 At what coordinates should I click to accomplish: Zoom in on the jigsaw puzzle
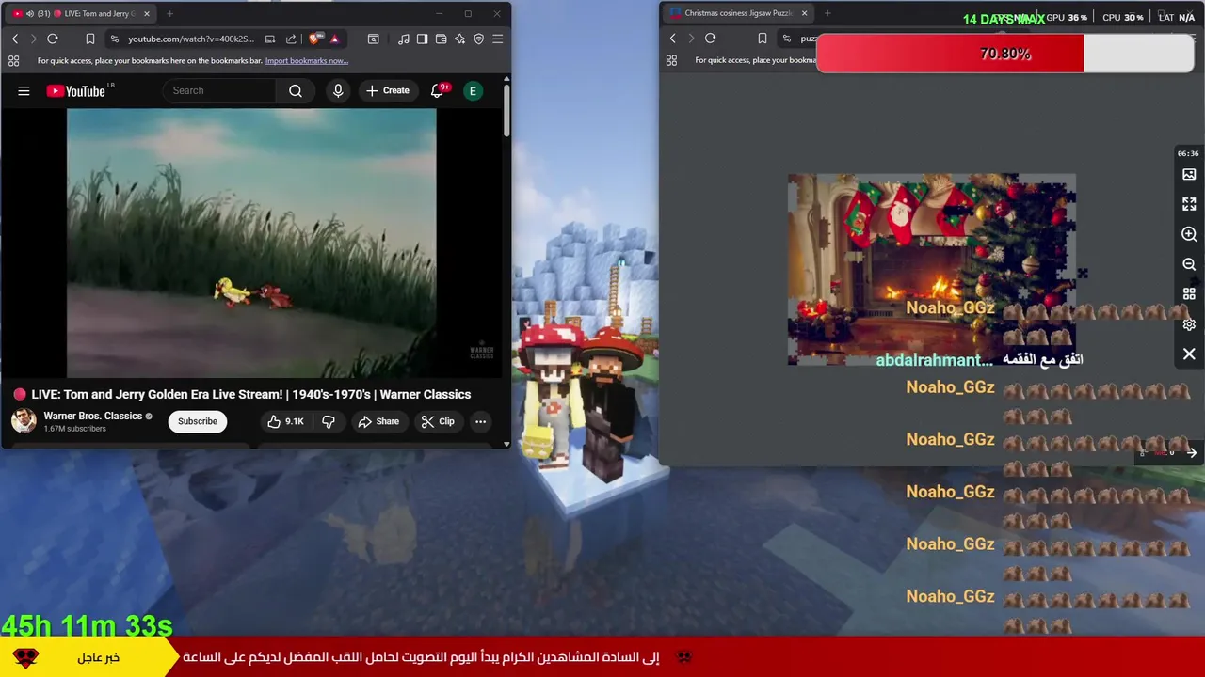(x=1189, y=234)
